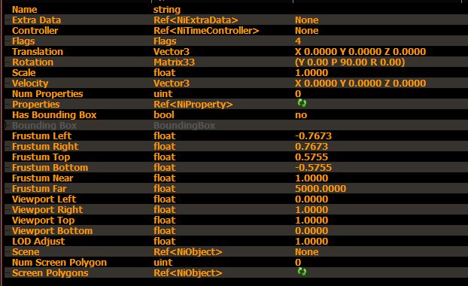Select the Translation Vector3 value
468x286 pixels.
click(x=360, y=52)
